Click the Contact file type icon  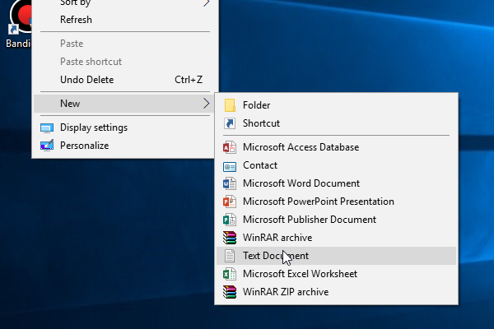pyautogui.click(x=230, y=166)
